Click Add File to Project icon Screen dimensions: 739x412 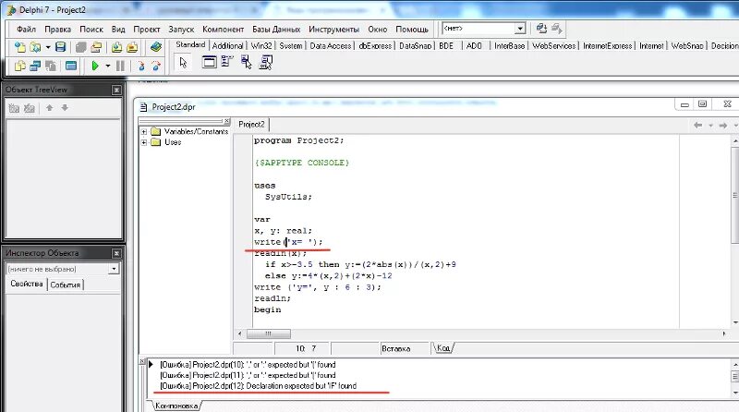(x=117, y=47)
